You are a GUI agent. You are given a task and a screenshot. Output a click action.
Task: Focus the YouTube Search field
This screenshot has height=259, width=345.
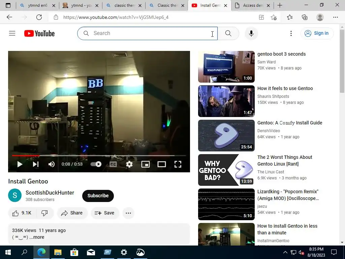pos(148,33)
